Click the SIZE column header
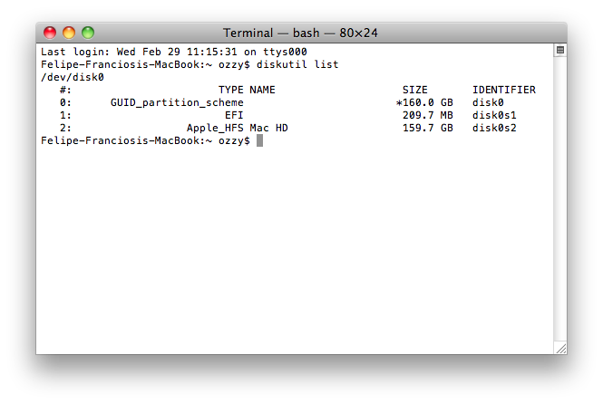Viewport: 603px width, 404px height. point(414,91)
